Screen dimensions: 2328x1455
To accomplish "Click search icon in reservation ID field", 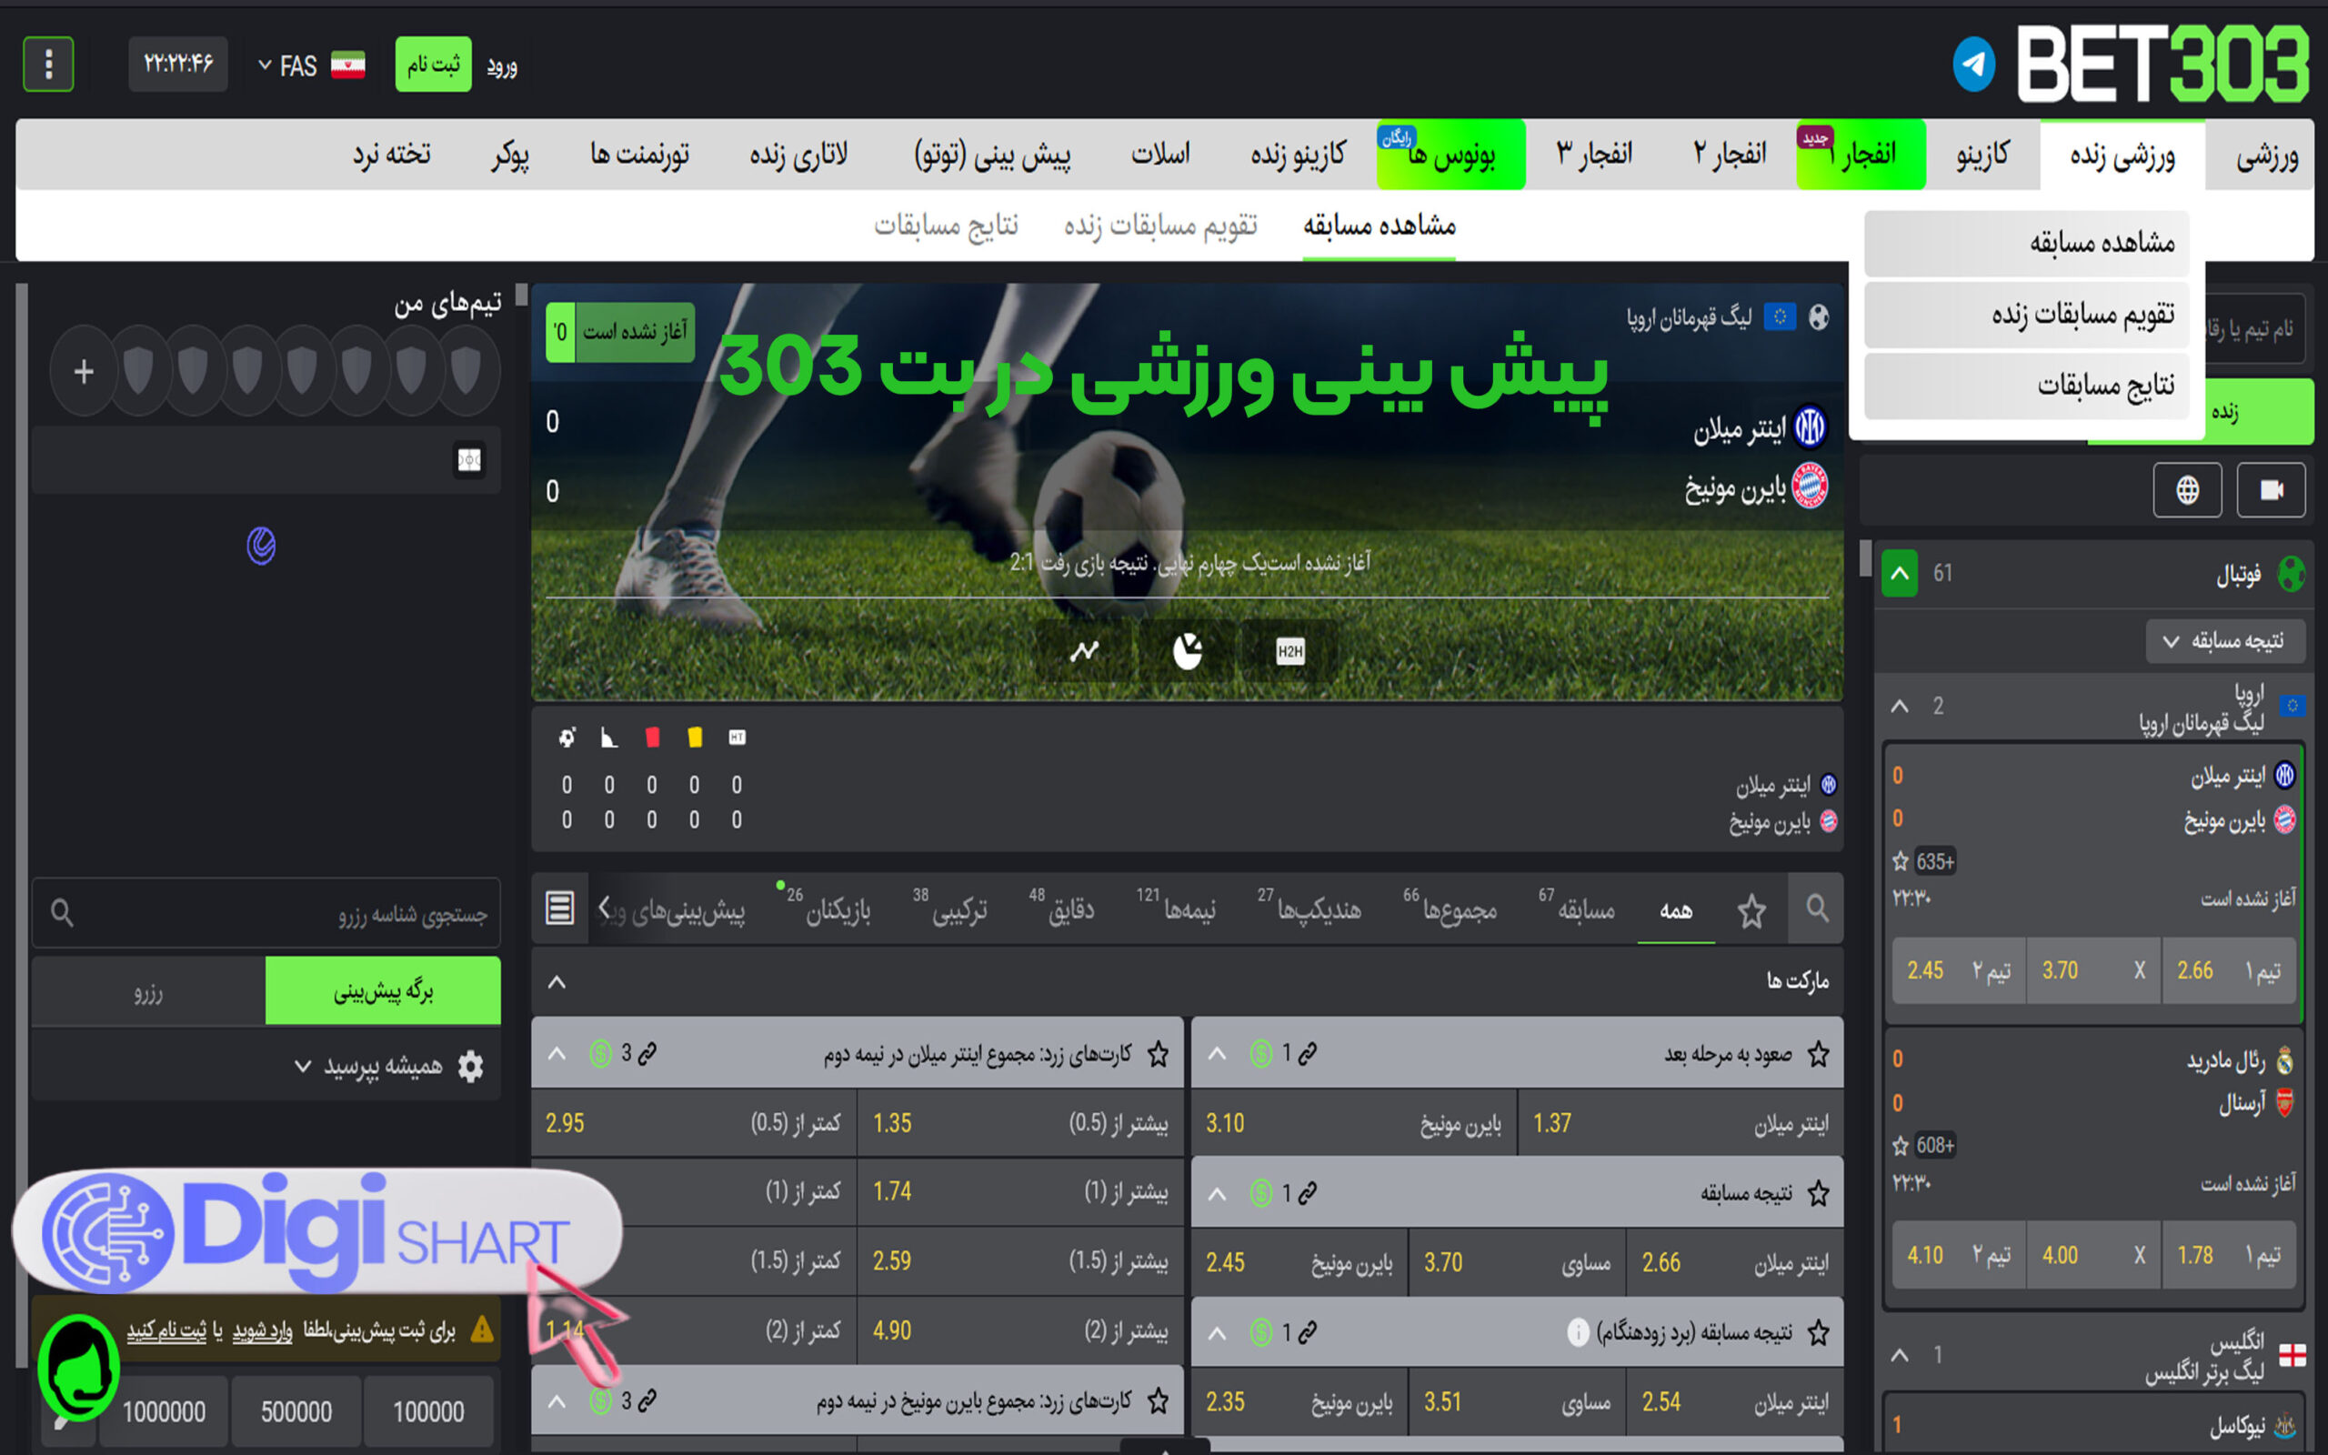I will coord(63,912).
